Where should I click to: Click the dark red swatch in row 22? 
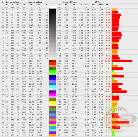52,61
